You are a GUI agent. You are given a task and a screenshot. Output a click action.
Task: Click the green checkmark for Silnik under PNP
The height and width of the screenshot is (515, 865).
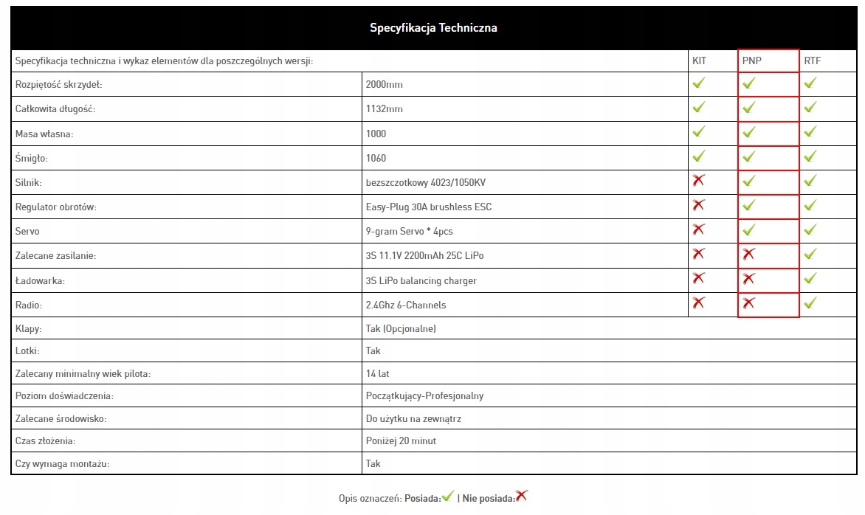pos(748,181)
